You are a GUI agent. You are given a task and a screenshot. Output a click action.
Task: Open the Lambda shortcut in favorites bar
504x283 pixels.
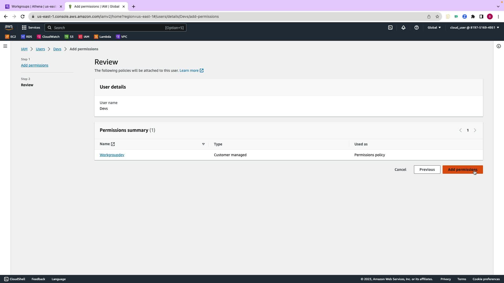pyautogui.click(x=103, y=37)
